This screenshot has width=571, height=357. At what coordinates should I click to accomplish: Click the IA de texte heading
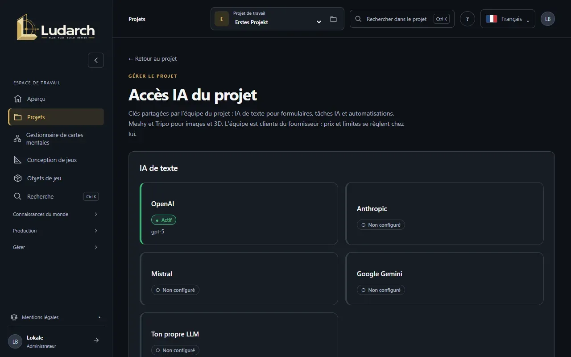[x=159, y=168]
